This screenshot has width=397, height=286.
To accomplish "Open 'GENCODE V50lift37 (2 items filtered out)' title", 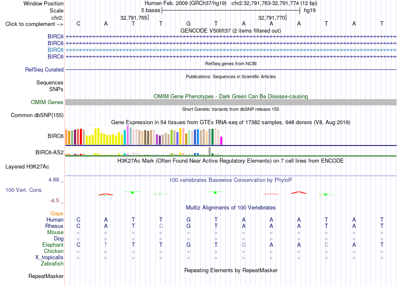I will click(231, 31).
